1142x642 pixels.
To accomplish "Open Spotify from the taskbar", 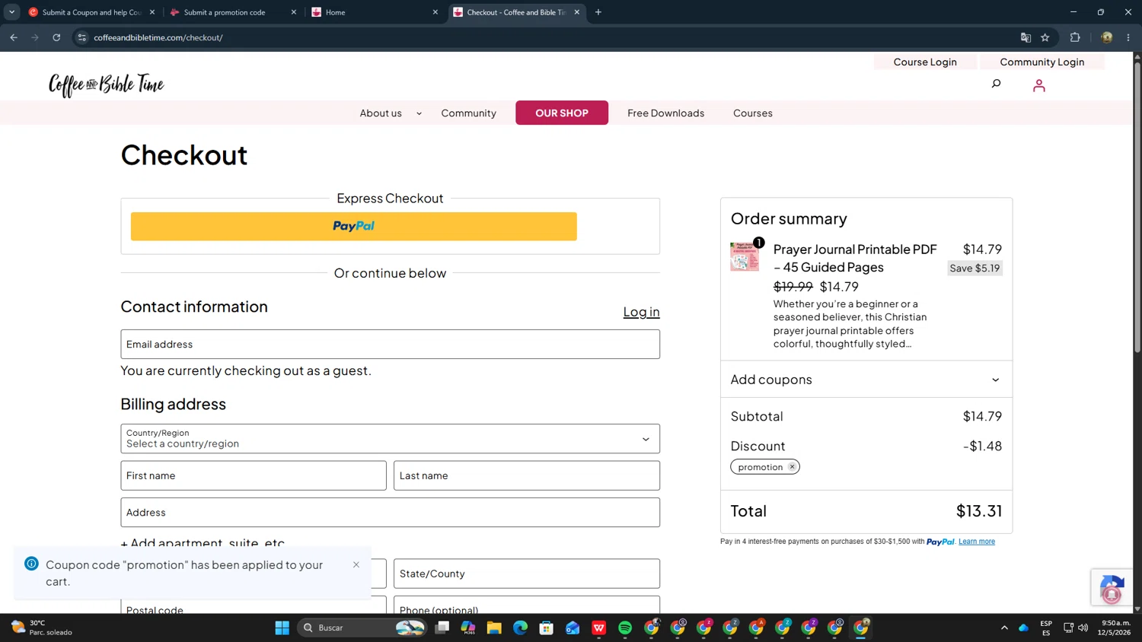I will tap(625, 628).
